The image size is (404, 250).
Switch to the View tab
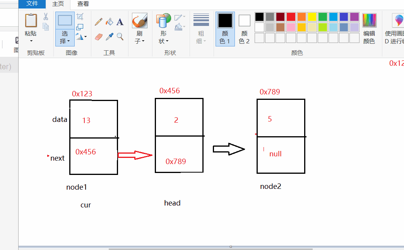tap(83, 4)
